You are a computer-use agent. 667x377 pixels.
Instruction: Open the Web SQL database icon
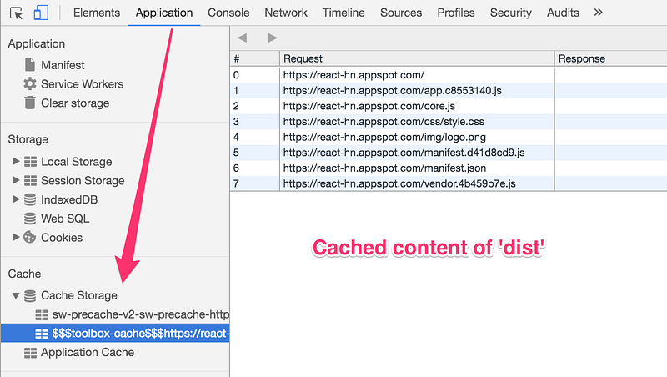30,219
